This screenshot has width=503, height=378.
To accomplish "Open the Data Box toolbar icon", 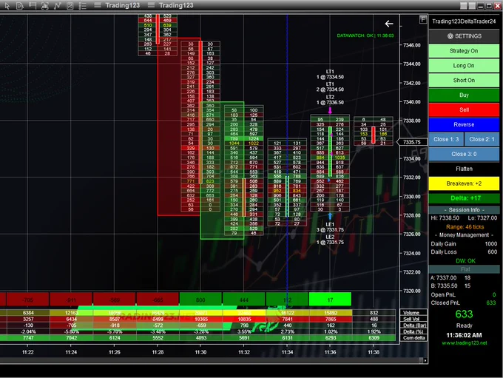I will tap(20, 5).
